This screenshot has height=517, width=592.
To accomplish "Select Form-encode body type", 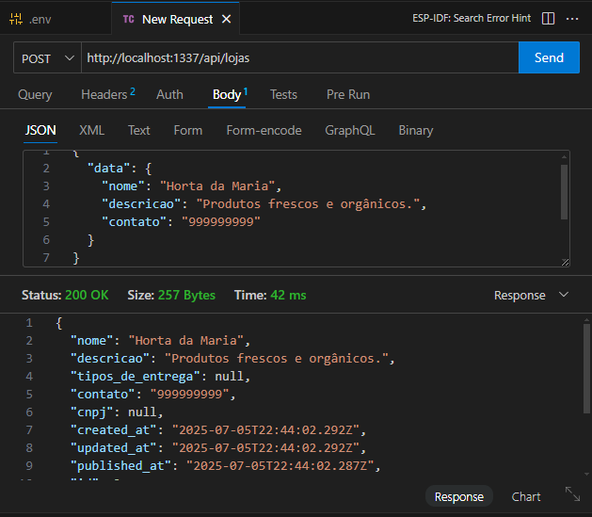I will pyautogui.click(x=264, y=130).
